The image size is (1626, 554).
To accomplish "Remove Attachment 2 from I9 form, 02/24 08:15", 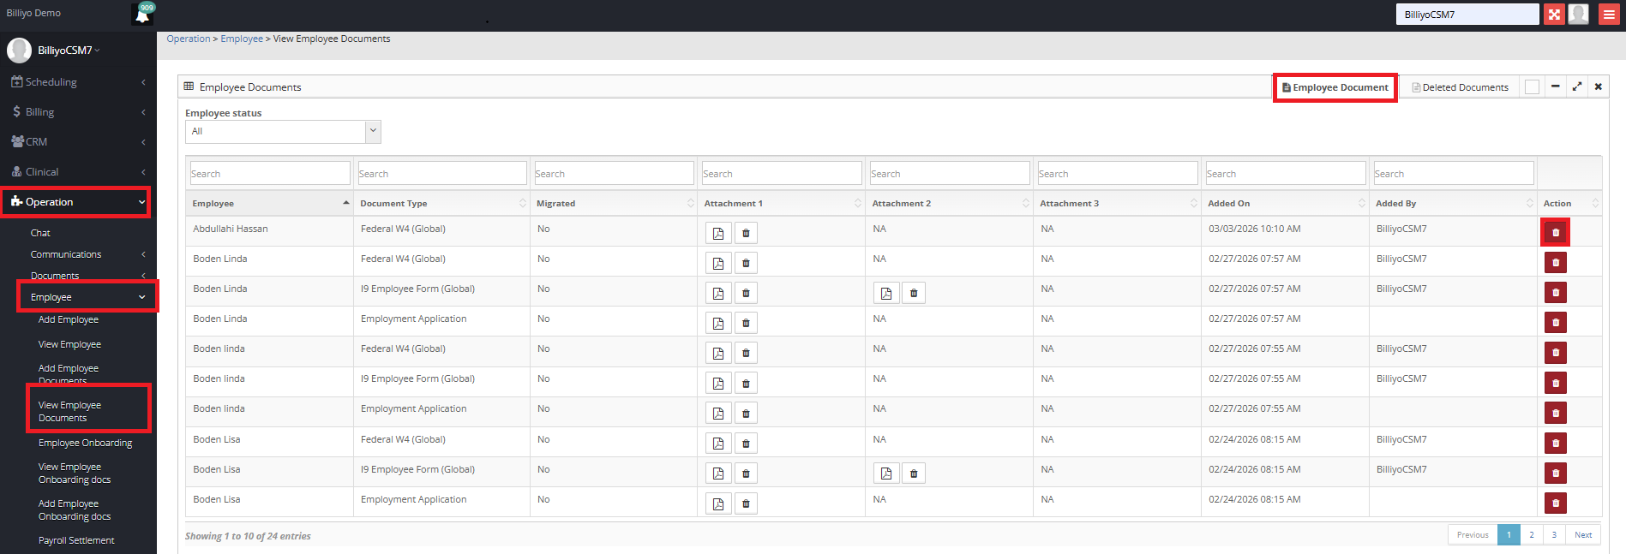I will 914,474.
